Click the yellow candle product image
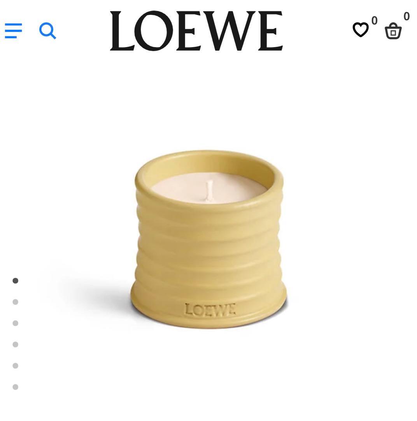Viewport: 417px width, 421px height. point(208,239)
